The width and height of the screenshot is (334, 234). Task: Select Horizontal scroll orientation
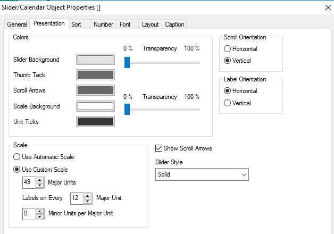coord(228,49)
